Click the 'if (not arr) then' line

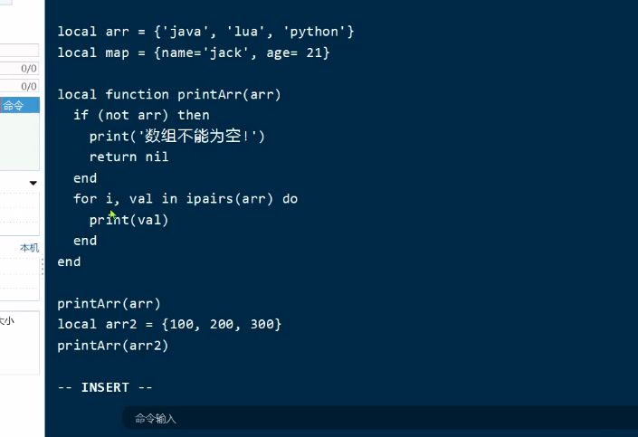point(141,115)
